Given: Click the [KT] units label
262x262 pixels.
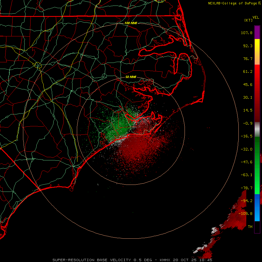Looking at the screenshot, I should [249, 20].
